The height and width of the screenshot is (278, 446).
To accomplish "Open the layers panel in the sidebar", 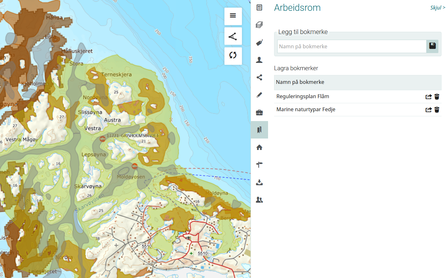I will tap(259, 25).
